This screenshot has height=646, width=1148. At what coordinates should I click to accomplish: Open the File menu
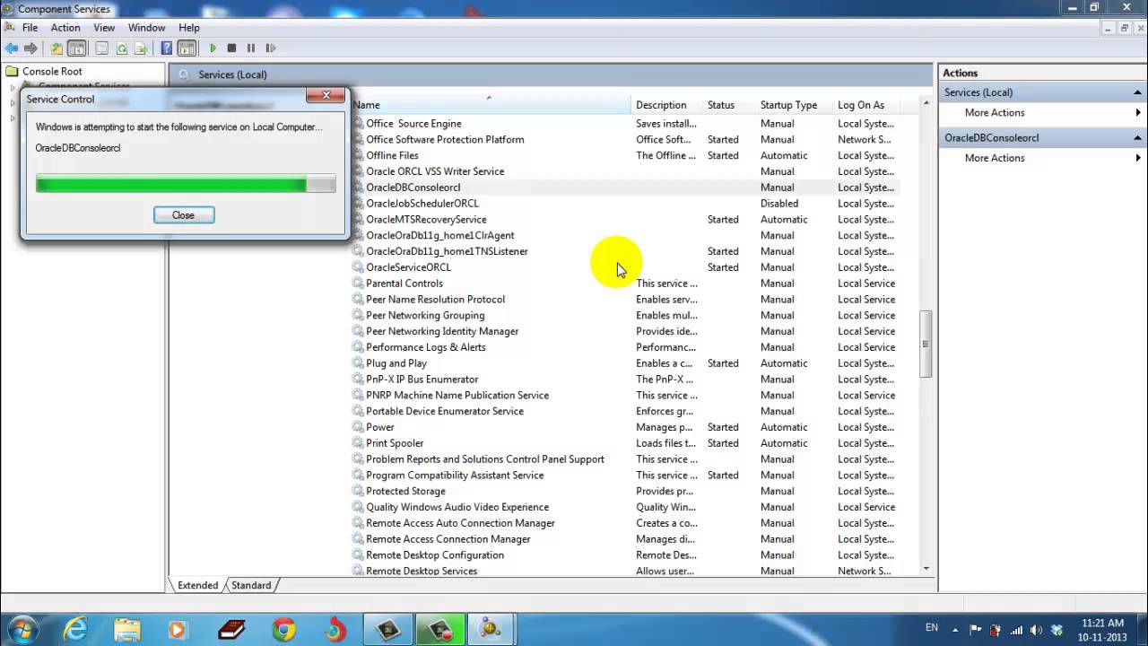pos(30,28)
